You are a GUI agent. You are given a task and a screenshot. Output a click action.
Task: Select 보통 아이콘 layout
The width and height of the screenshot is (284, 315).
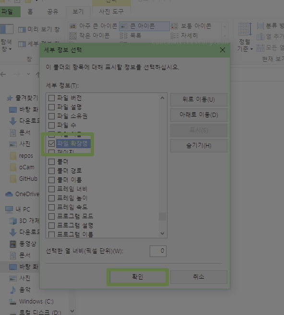(x=191, y=26)
